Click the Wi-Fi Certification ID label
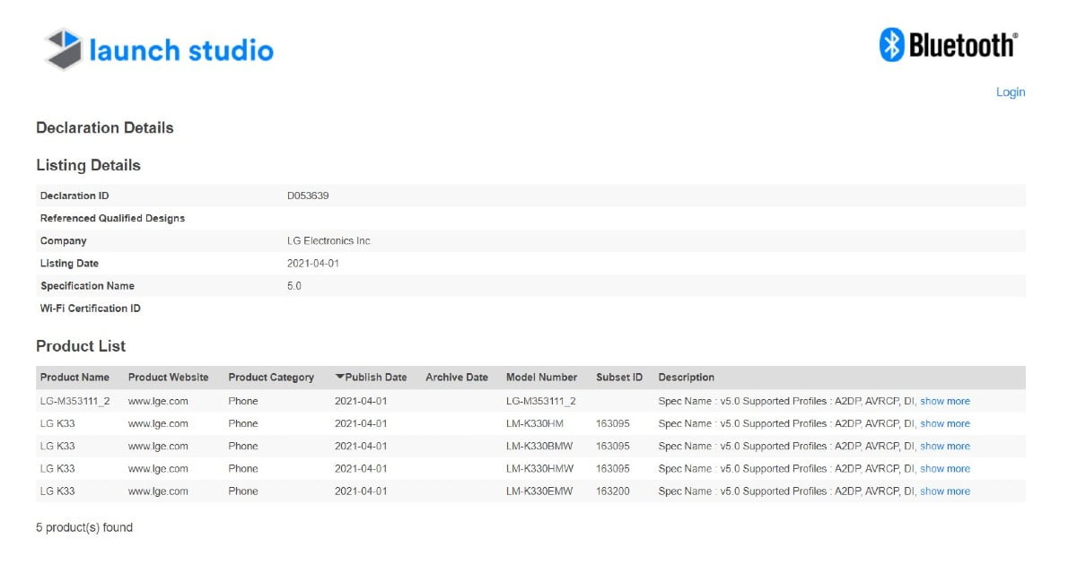 pyautogui.click(x=91, y=308)
